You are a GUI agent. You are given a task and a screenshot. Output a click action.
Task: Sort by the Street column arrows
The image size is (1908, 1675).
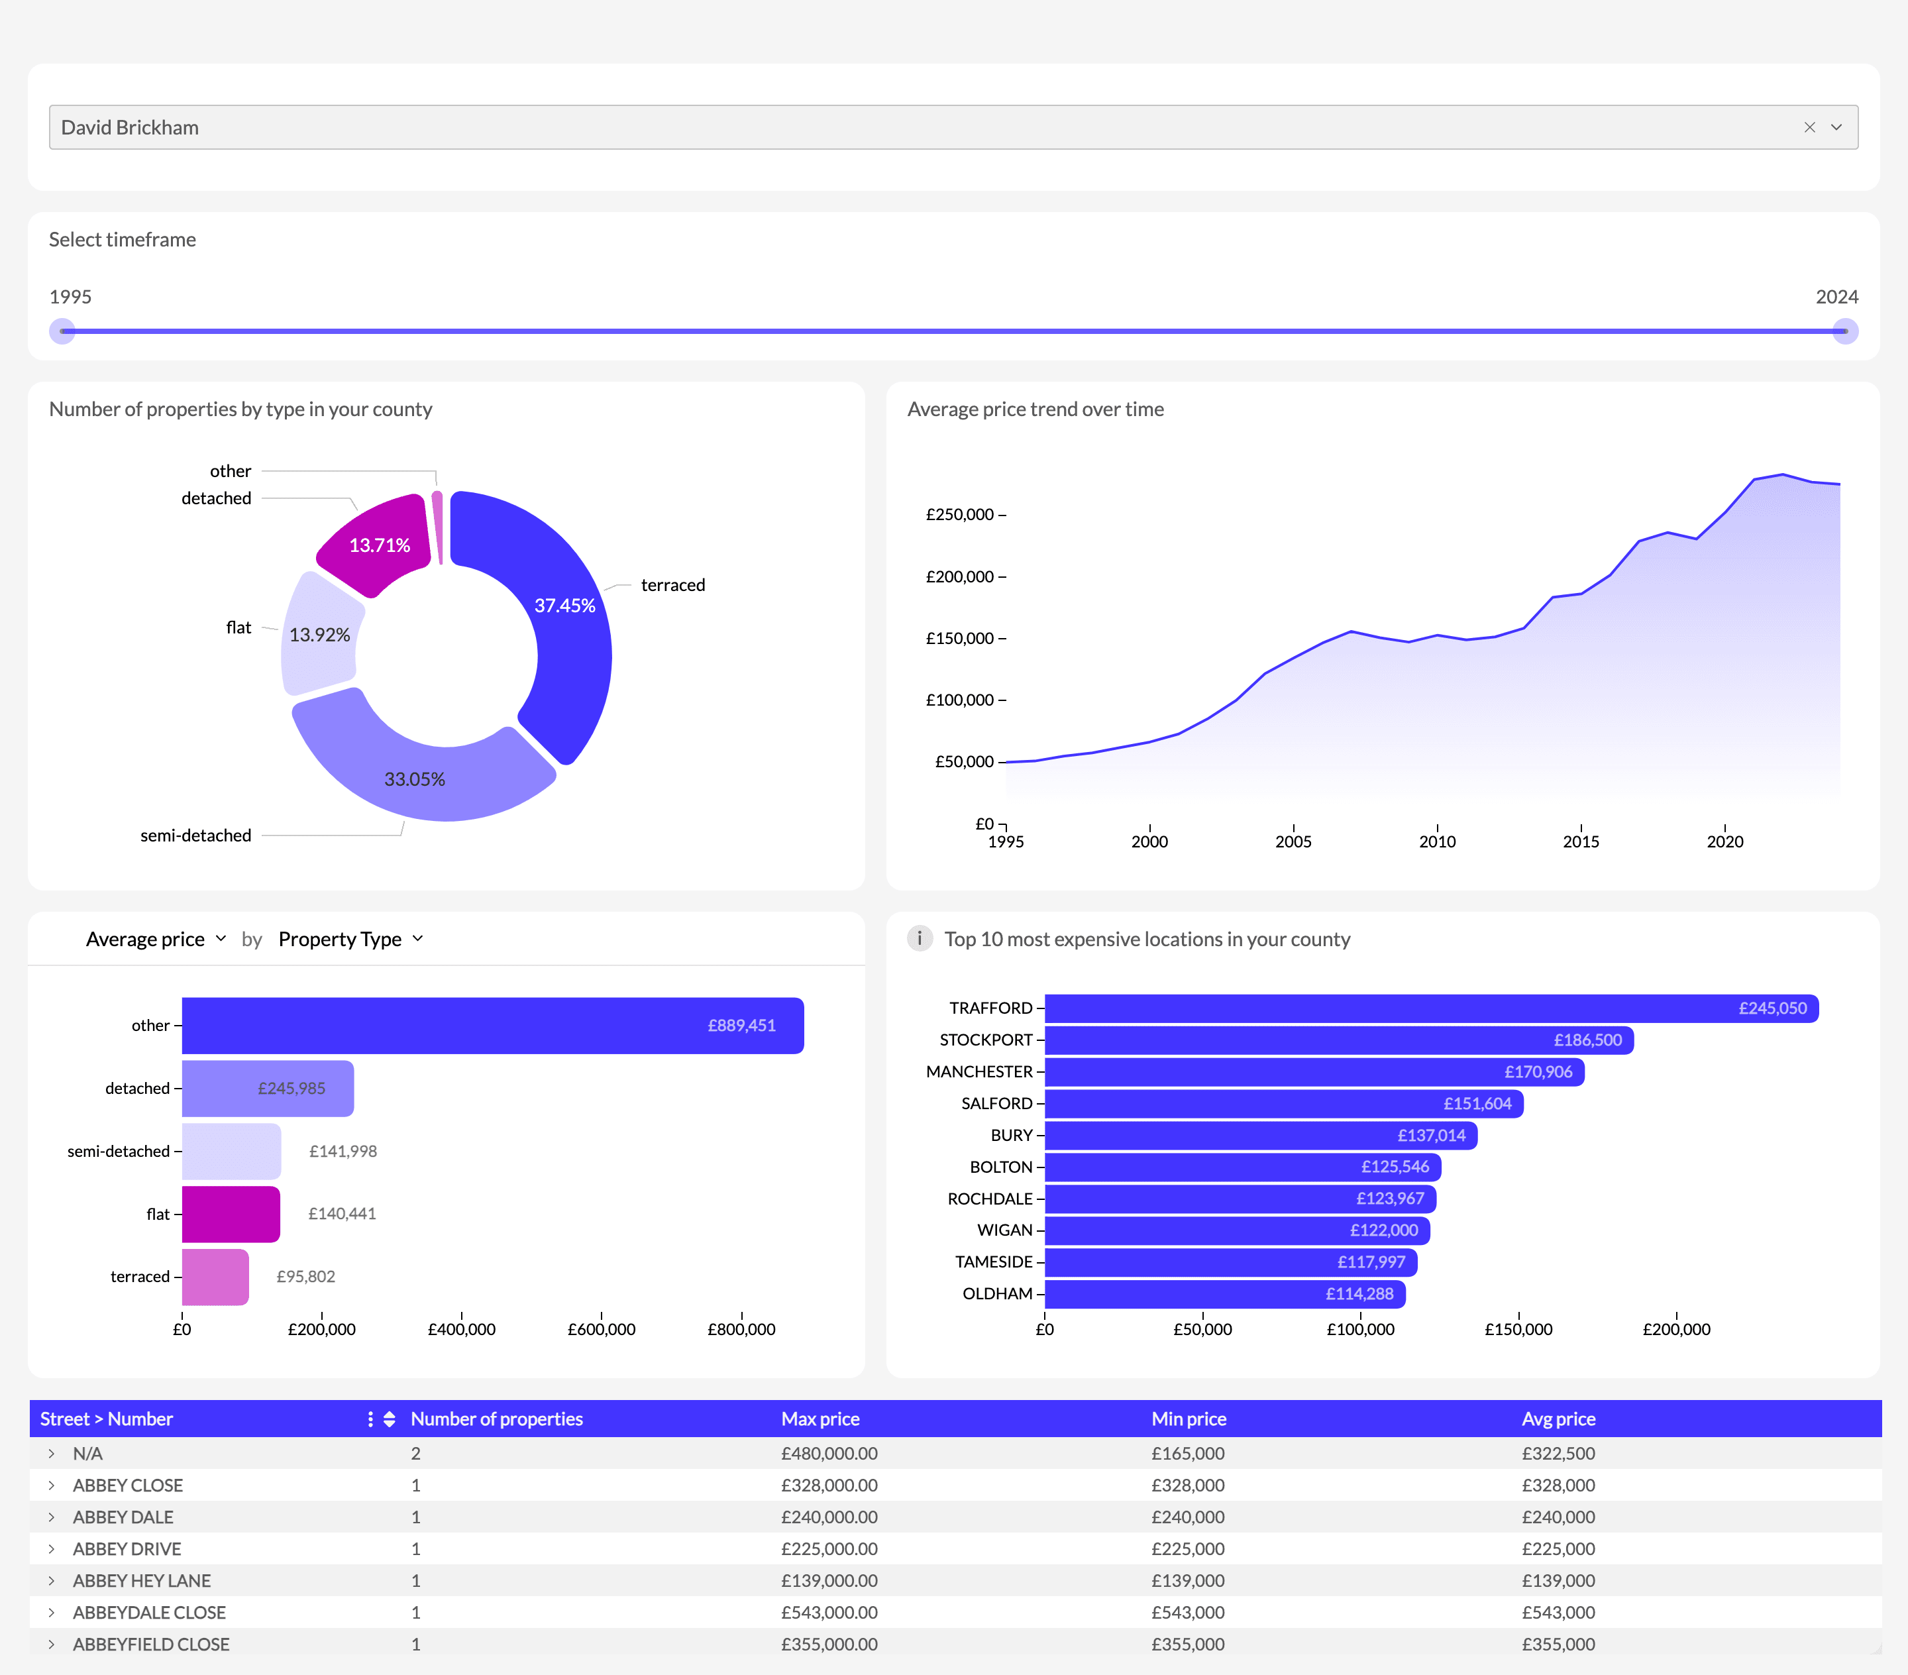[390, 1419]
